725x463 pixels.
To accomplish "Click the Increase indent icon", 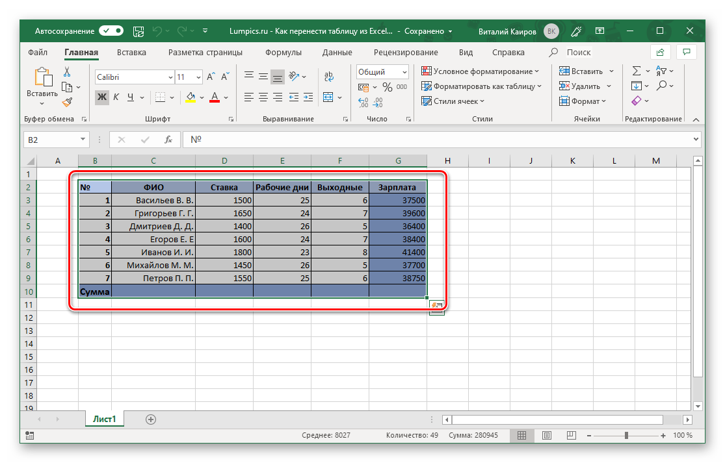I will click(308, 97).
